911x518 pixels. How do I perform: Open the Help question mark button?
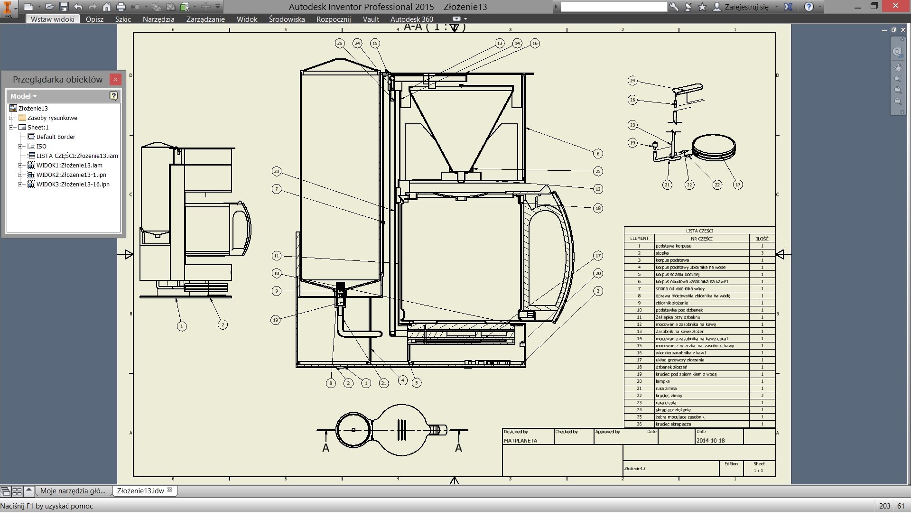pyautogui.click(x=809, y=7)
